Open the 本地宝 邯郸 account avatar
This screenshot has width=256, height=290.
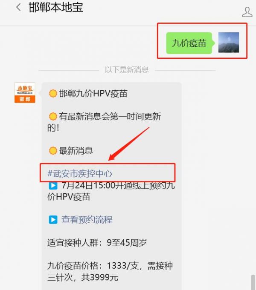(x=25, y=92)
